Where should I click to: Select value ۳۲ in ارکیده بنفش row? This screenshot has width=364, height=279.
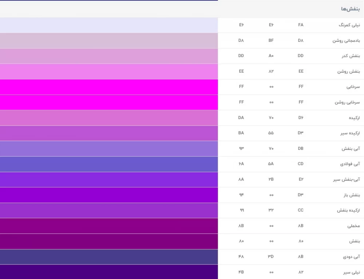tap(271, 210)
